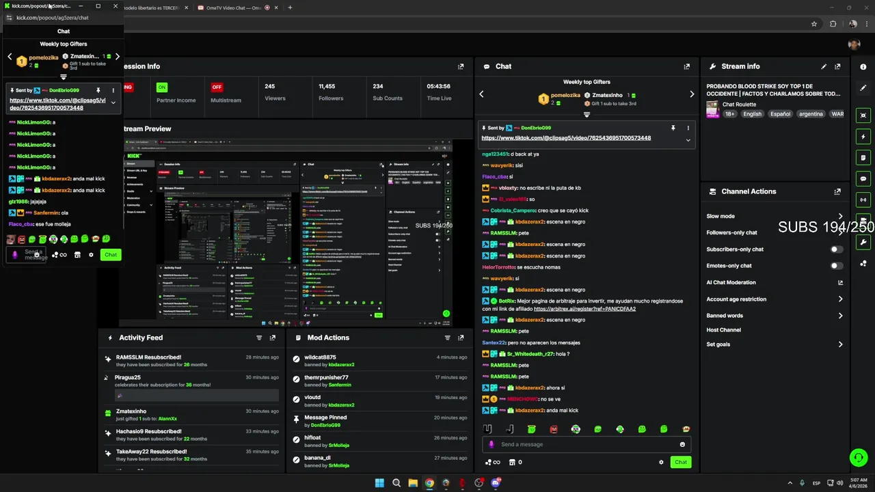
Task: Pop out the Stream Preview panel
Action: (461, 128)
